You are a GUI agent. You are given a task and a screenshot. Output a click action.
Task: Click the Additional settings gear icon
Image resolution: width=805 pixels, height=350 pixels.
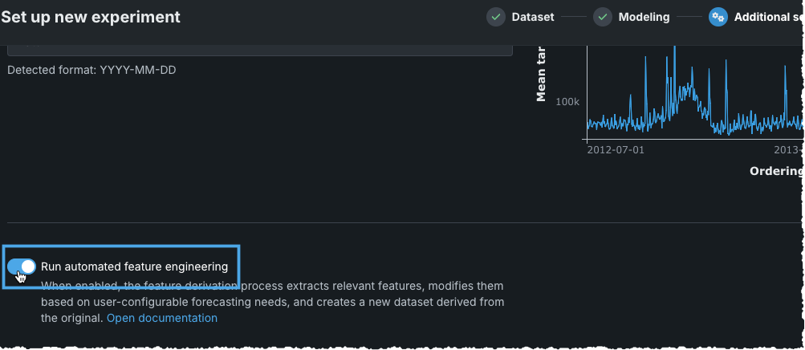click(x=718, y=17)
